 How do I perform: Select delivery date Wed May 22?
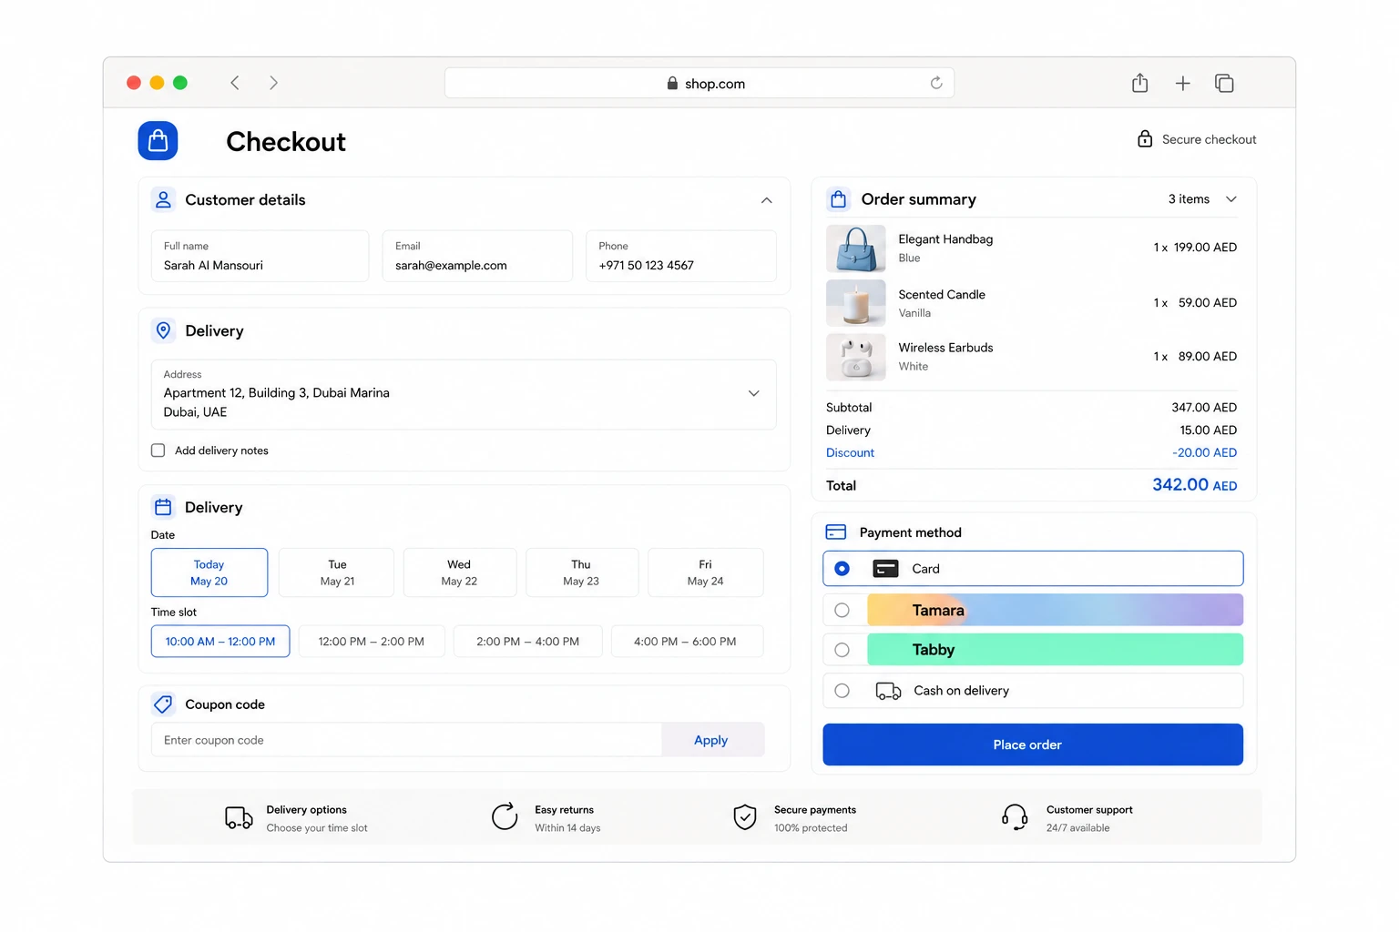click(x=459, y=572)
